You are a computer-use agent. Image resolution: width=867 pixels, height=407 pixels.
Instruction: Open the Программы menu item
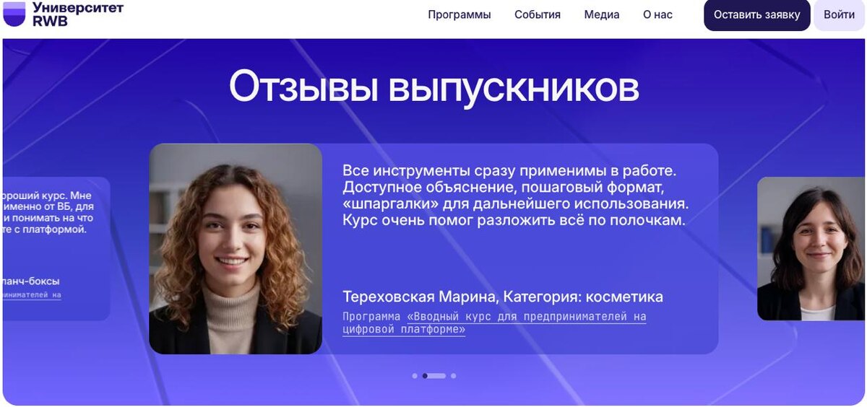point(459,14)
